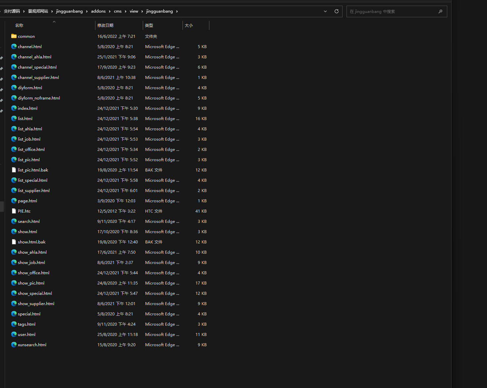The height and width of the screenshot is (388, 487).
Task: Sort files by 修改日期 column header
Action: coord(105,25)
